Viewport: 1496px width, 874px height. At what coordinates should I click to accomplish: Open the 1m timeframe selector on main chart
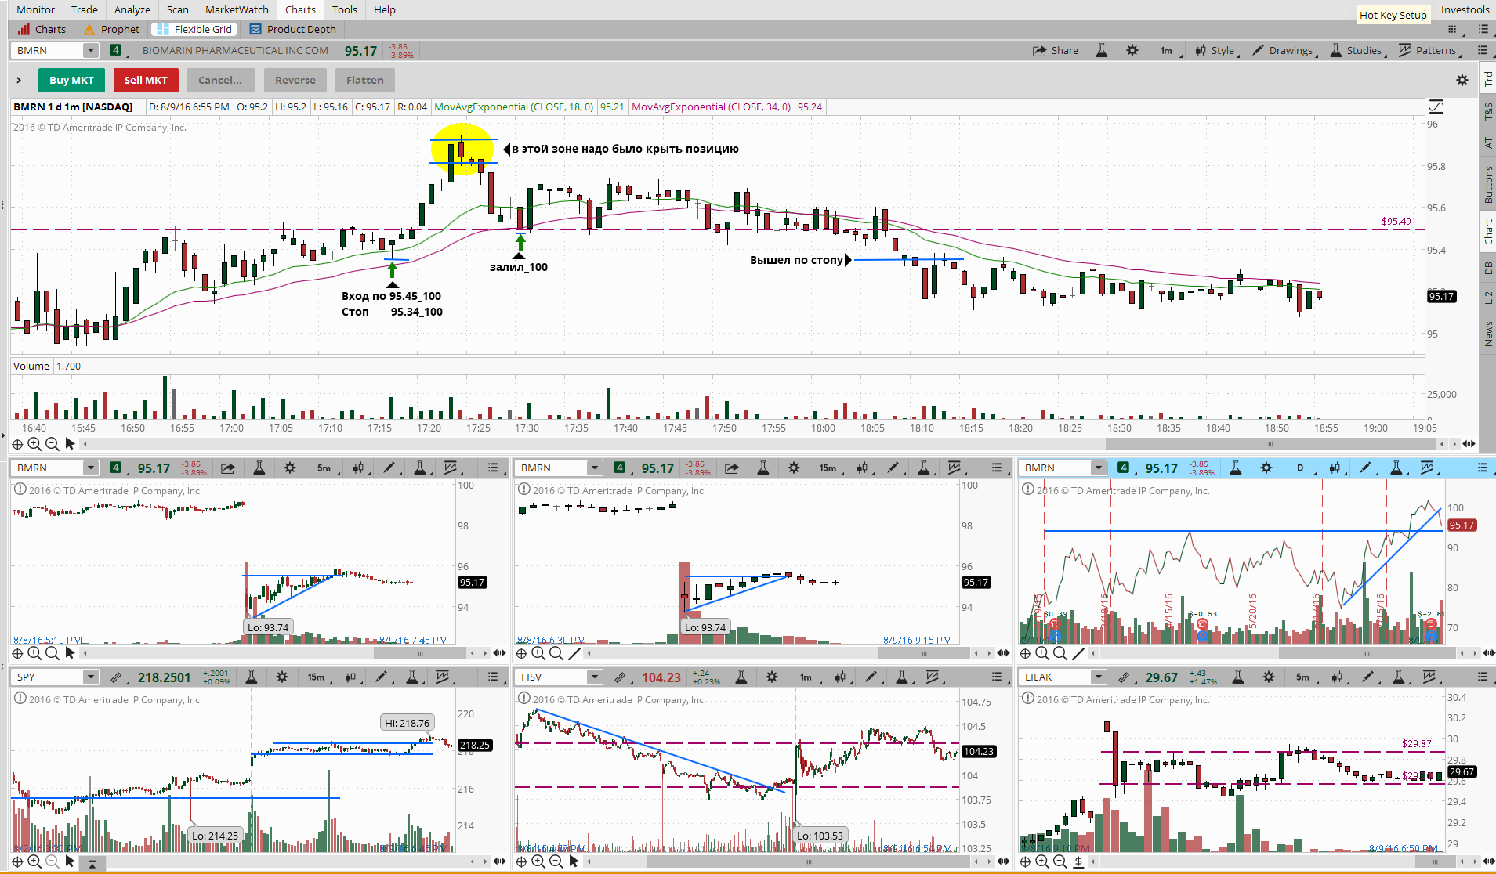point(1167,50)
